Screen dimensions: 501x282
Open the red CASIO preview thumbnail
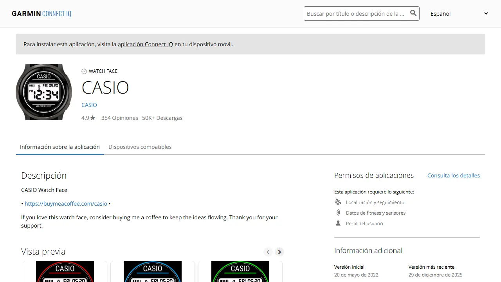[65, 271]
